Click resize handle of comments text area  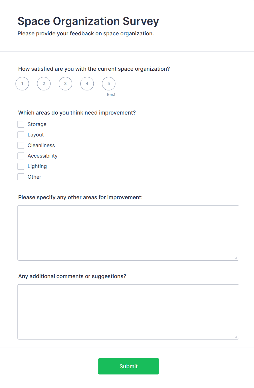(236, 336)
